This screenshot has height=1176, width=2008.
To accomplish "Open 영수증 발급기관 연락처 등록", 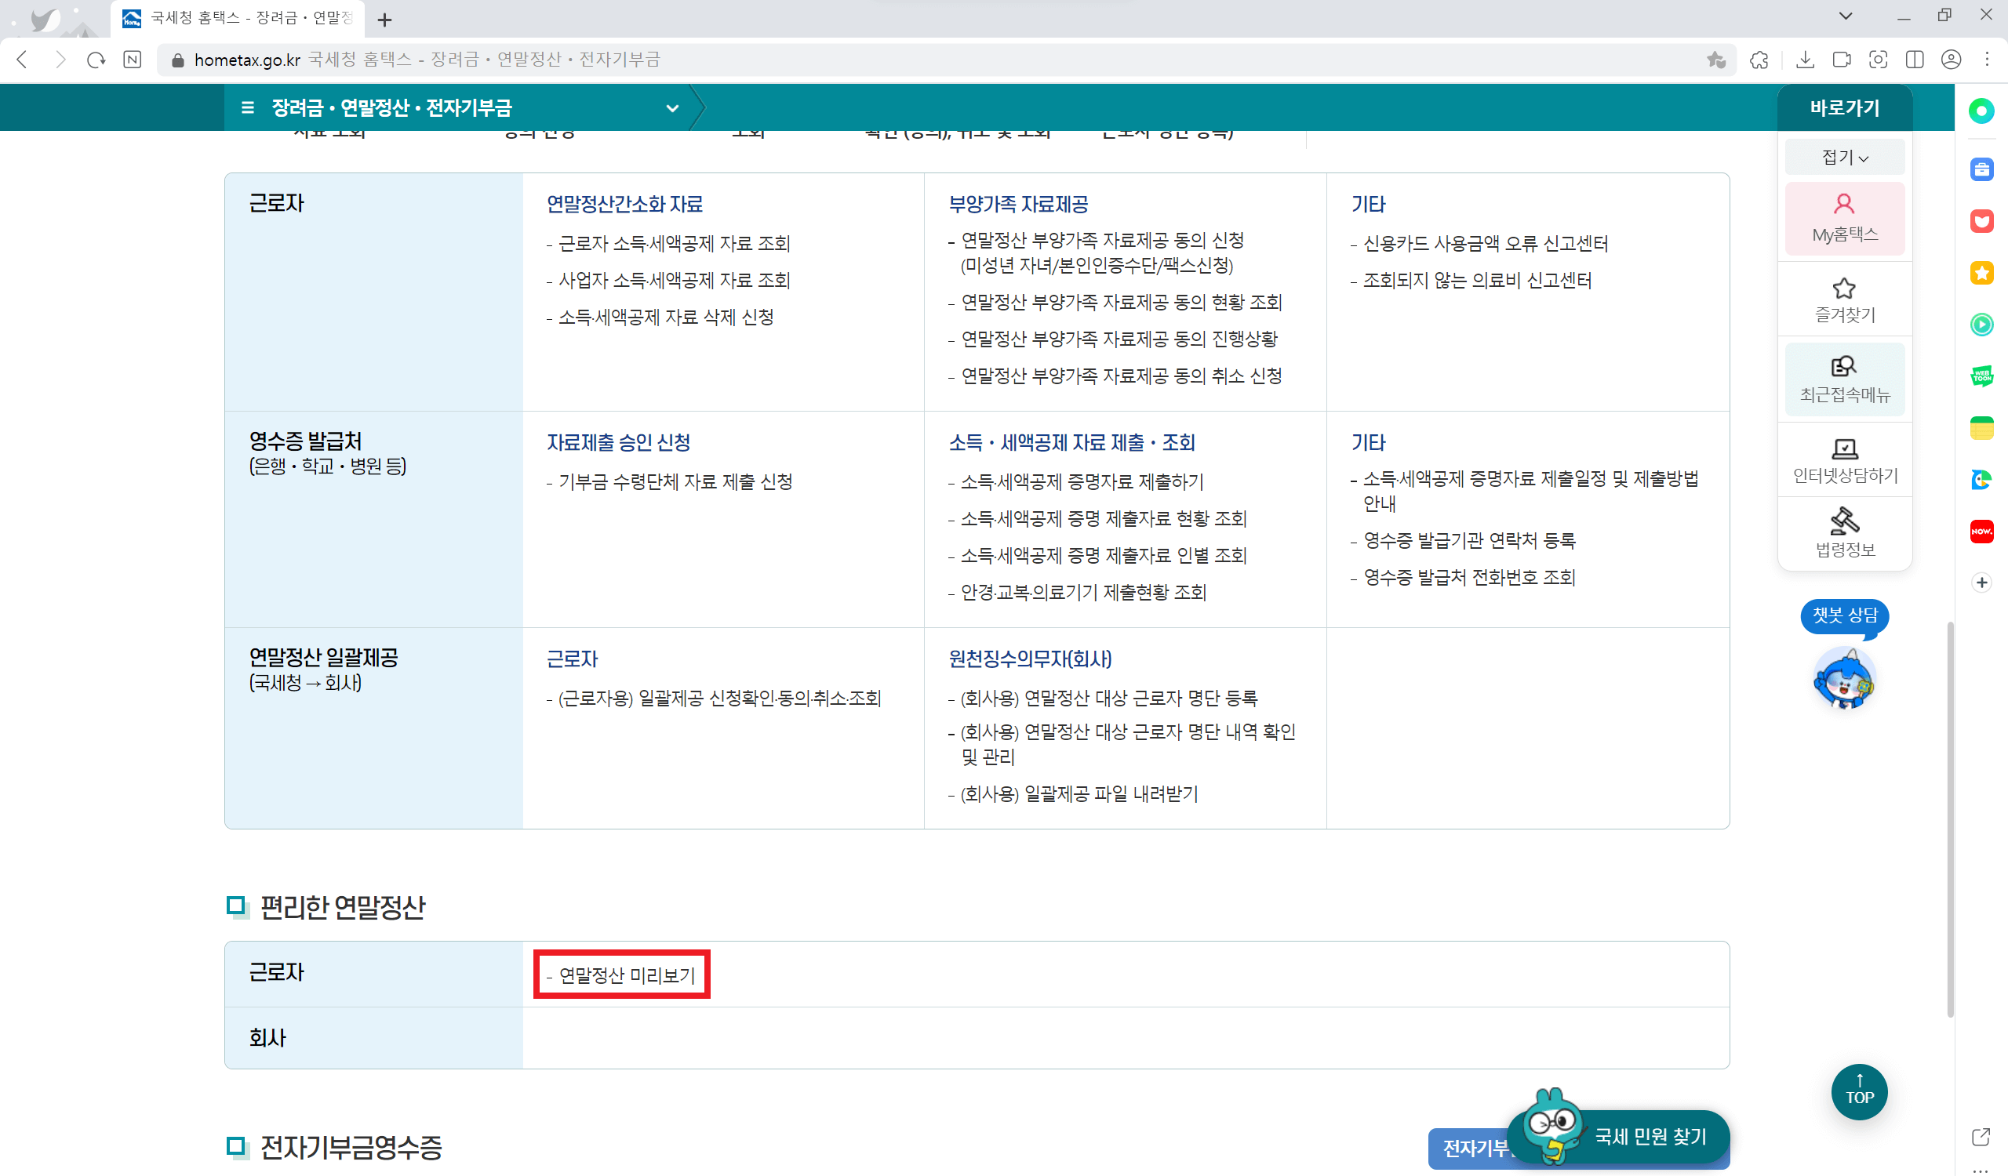I will click(x=1468, y=541).
